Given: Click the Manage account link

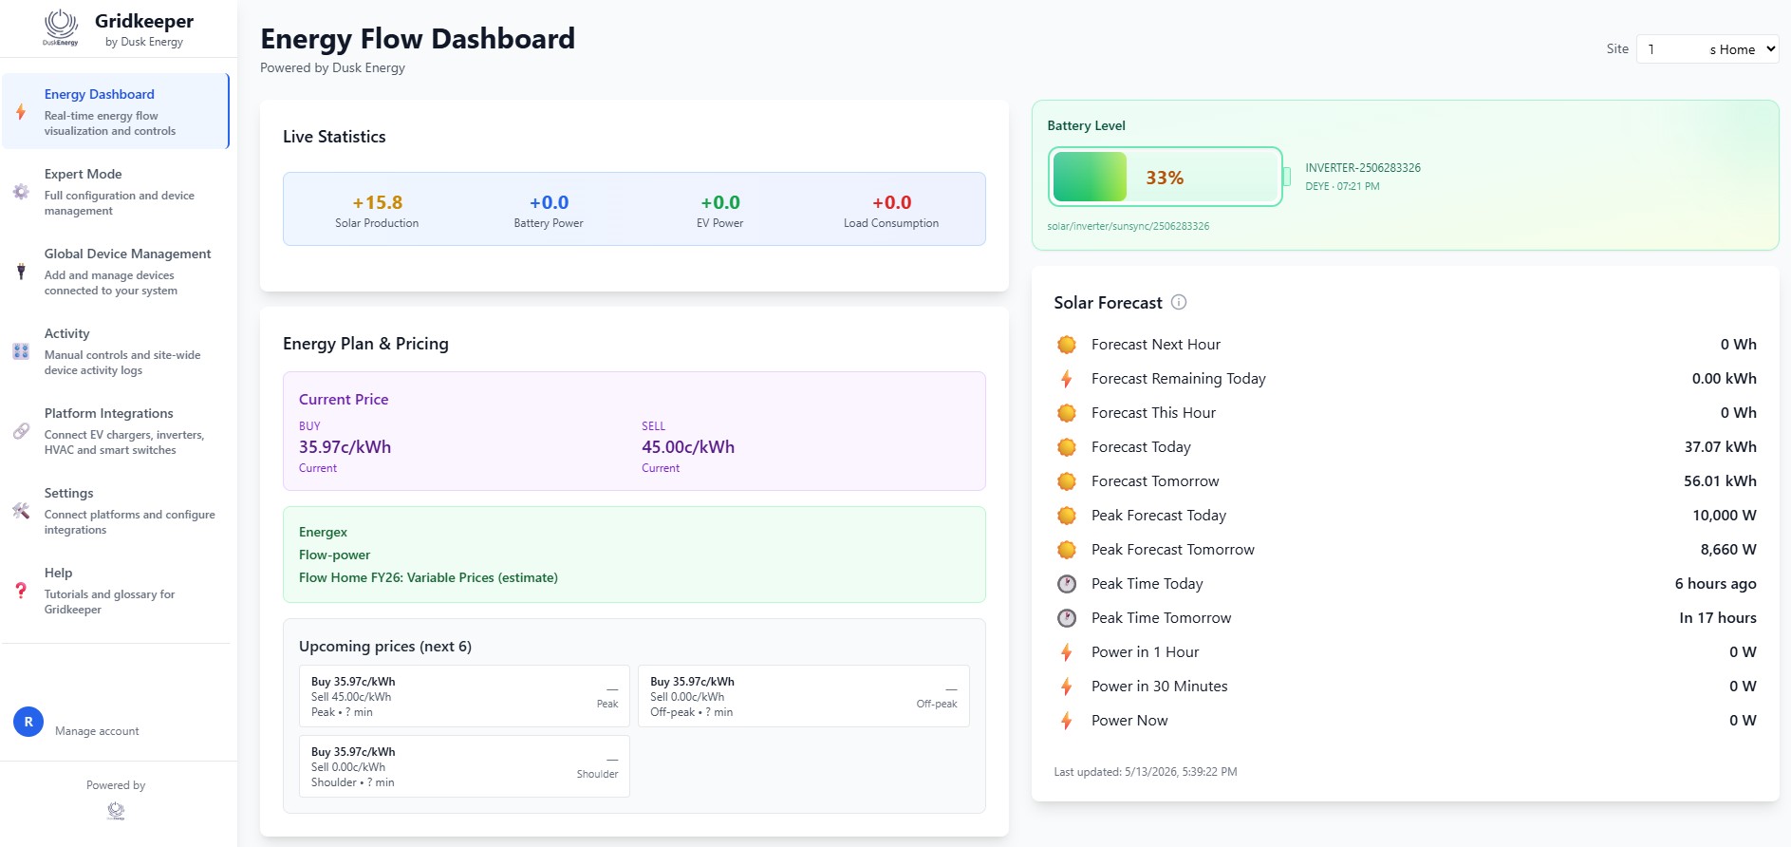Looking at the screenshot, I should [x=97, y=731].
